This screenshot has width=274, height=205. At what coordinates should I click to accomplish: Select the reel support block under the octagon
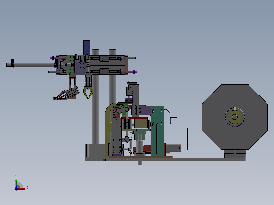click(x=235, y=154)
